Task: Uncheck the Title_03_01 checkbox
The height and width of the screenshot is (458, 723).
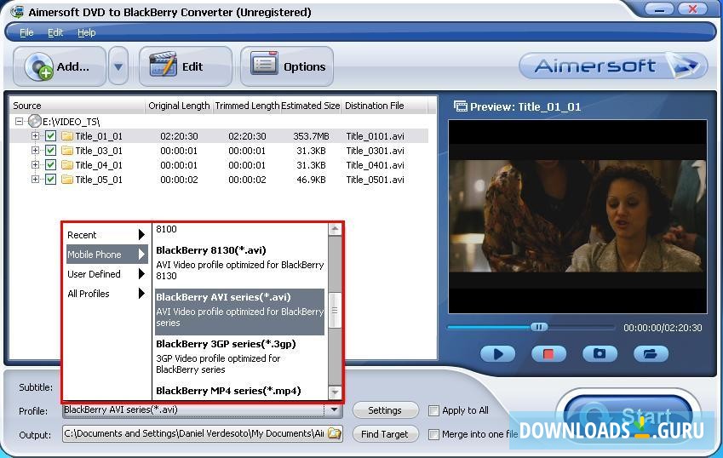Action: click(x=51, y=150)
